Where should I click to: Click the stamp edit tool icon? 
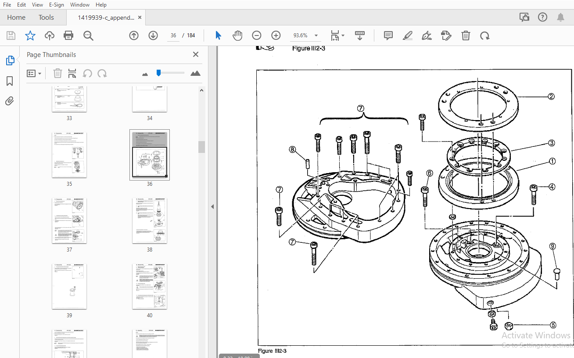click(446, 35)
